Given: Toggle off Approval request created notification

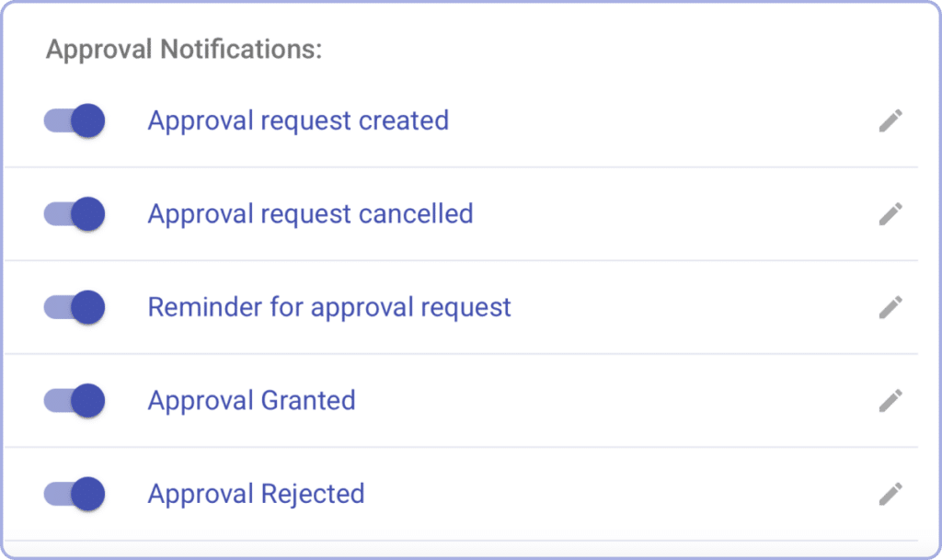Looking at the screenshot, I should (74, 120).
